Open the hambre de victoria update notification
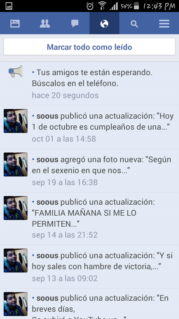The height and width of the screenshot is (319, 179). (x=89, y=267)
